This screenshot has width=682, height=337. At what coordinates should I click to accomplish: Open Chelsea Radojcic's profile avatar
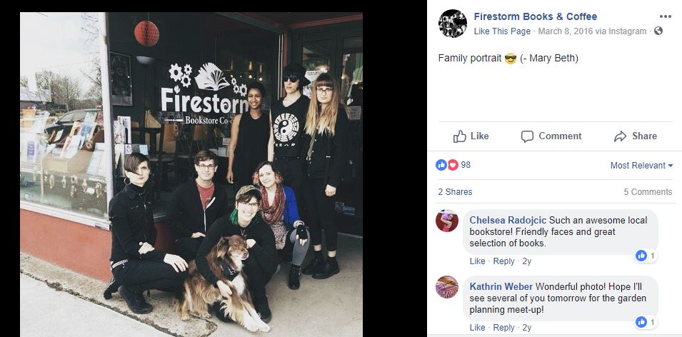(447, 221)
